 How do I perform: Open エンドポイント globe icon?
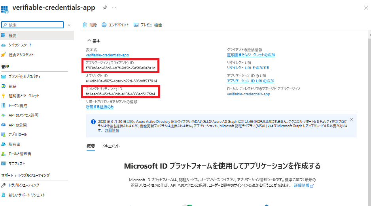(x=104, y=25)
